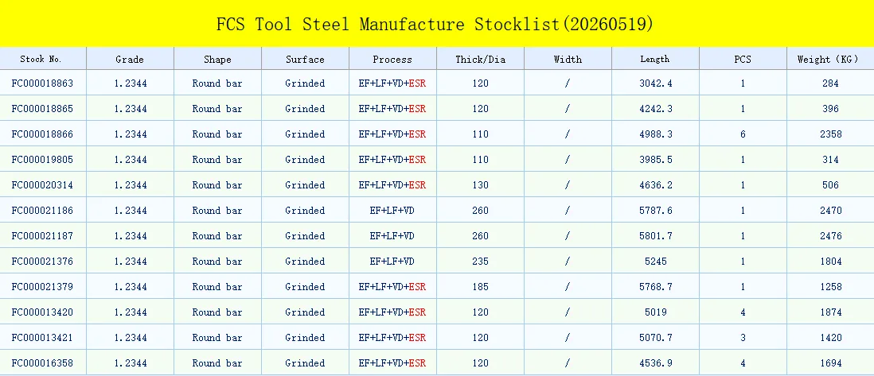Select the weight cell showing 1258
Viewport: 874px width, 376px height.
click(x=830, y=286)
